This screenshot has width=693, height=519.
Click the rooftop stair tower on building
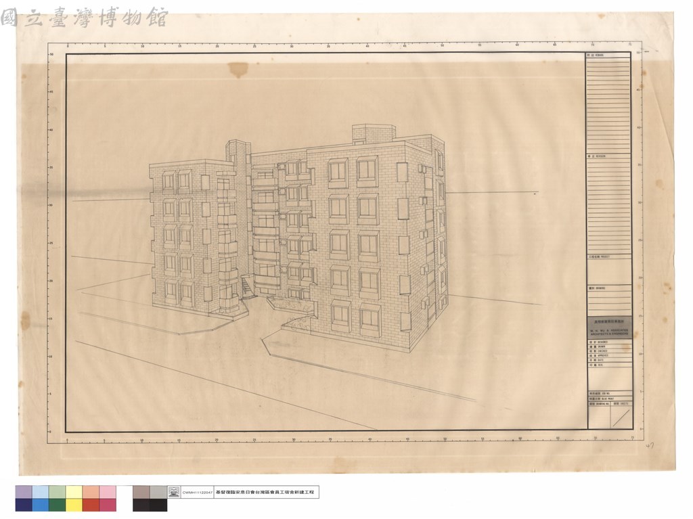(x=374, y=133)
